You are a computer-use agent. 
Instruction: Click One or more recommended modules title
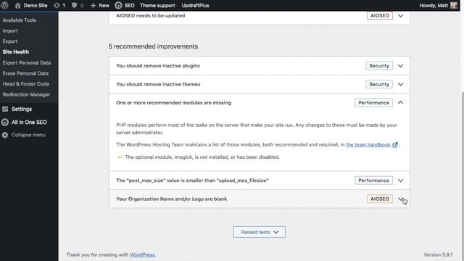174,103
